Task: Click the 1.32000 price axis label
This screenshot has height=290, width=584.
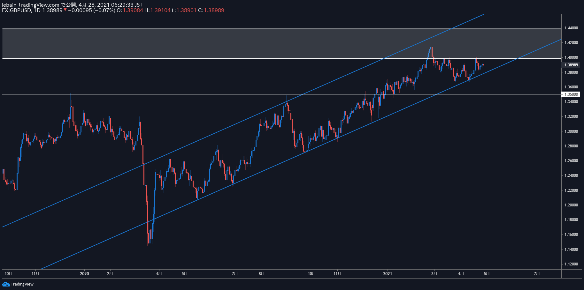Action: (x=571, y=116)
